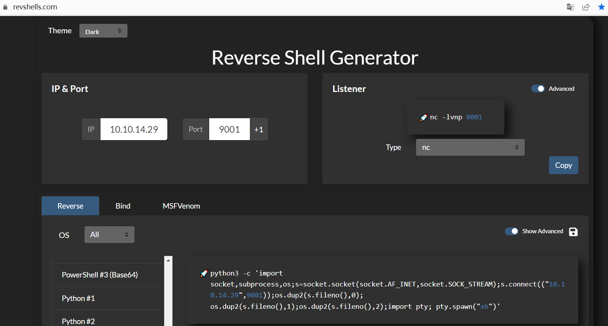Click the lock icon beside revshells.com
The height and width of the screenshot is (326, 608).
point(5,7)
